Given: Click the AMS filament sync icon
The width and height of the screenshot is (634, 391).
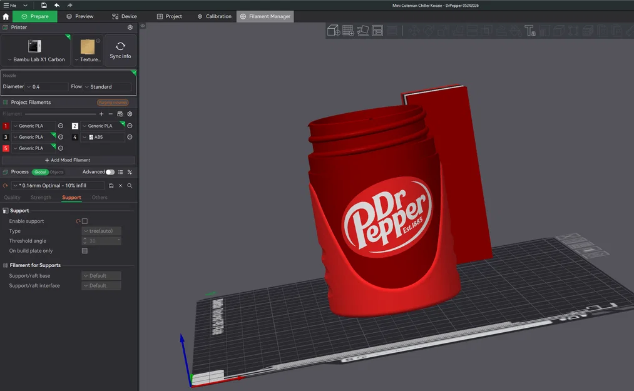Looking at the screenshot, I should (x=120, y=114).
